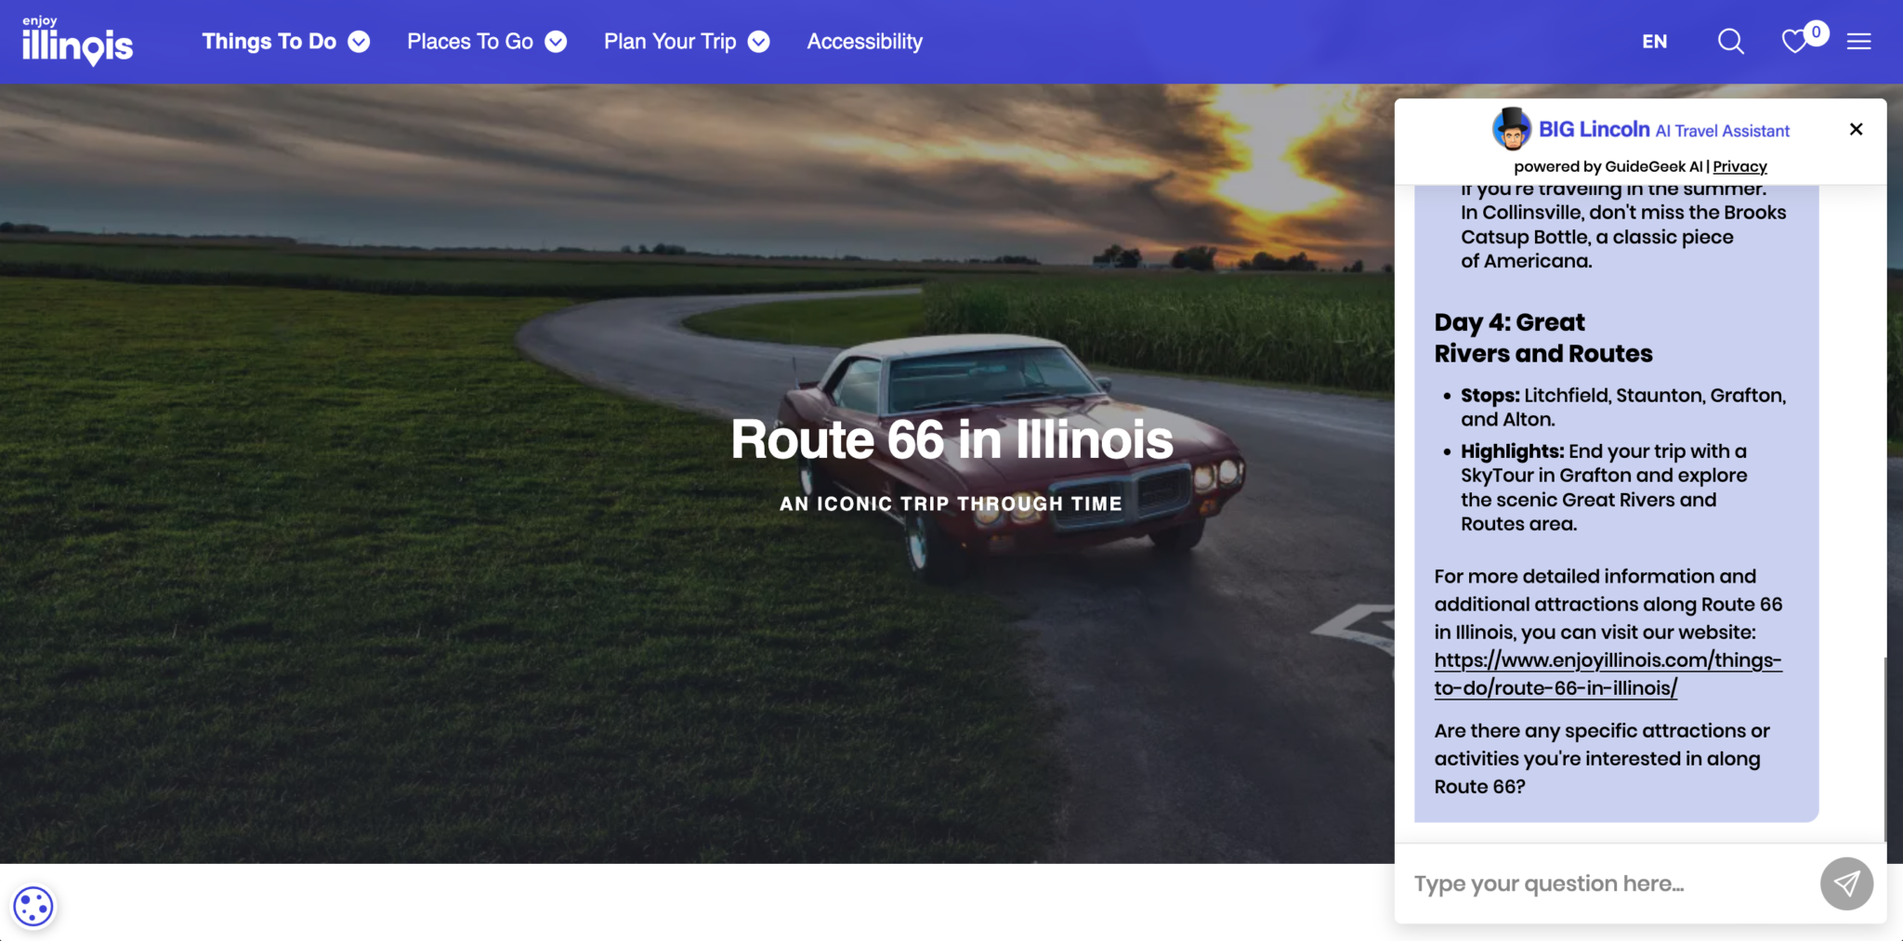Image resolution: width=1903 pixels, height=941 pixels.
Task: Click the cookie preferences icon
Action: point(33,906)
